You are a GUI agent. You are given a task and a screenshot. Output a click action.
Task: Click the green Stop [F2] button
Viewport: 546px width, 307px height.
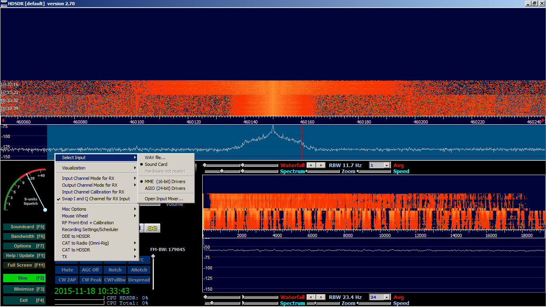24,278
